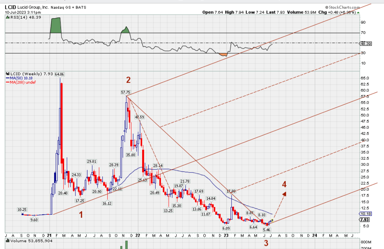Click the 57.75 high label at wave 2
This screenshot has width=384, height=249.
coord(126,92)
